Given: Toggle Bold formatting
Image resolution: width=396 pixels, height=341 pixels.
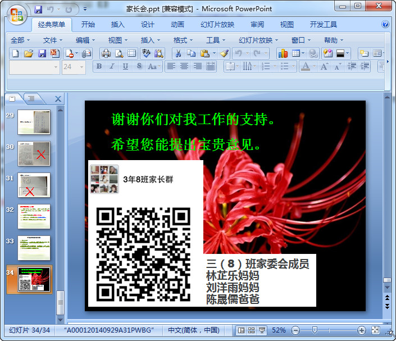Looking at the screenshot, I should pyautogui.click(x=99, y=66).
